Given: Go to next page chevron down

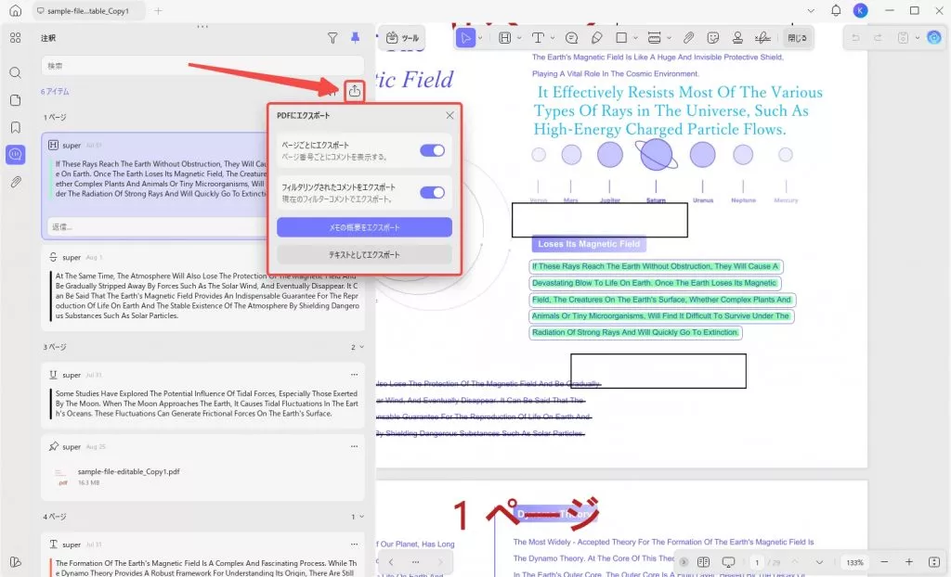Looking at the screenshot, I should [x=819, y=562].
